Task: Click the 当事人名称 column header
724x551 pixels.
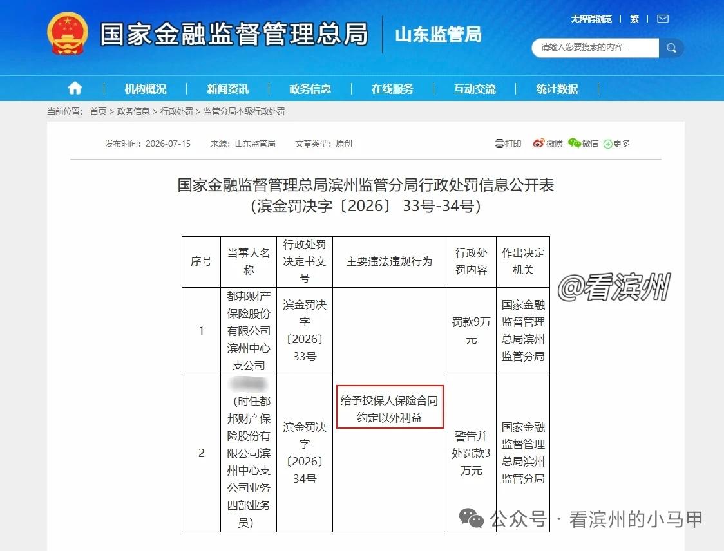Action: pos(249,261)
